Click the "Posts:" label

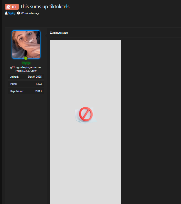tap(14, 84)
